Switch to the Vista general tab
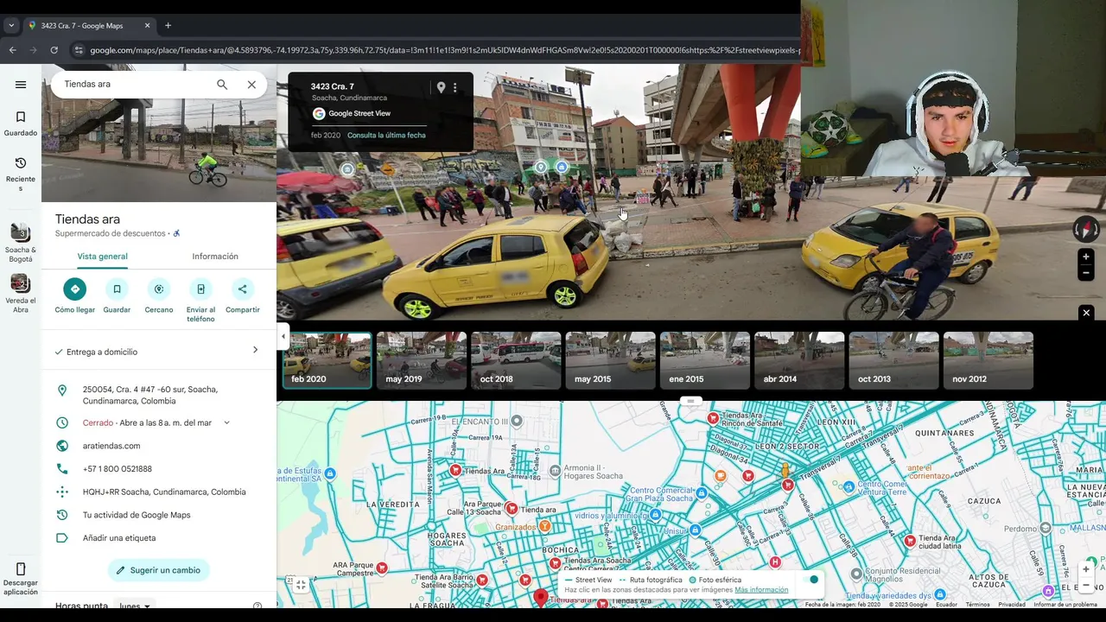The height and width of the screenshot is (622, 1106). pyautogui.click(x=102, y=257)
